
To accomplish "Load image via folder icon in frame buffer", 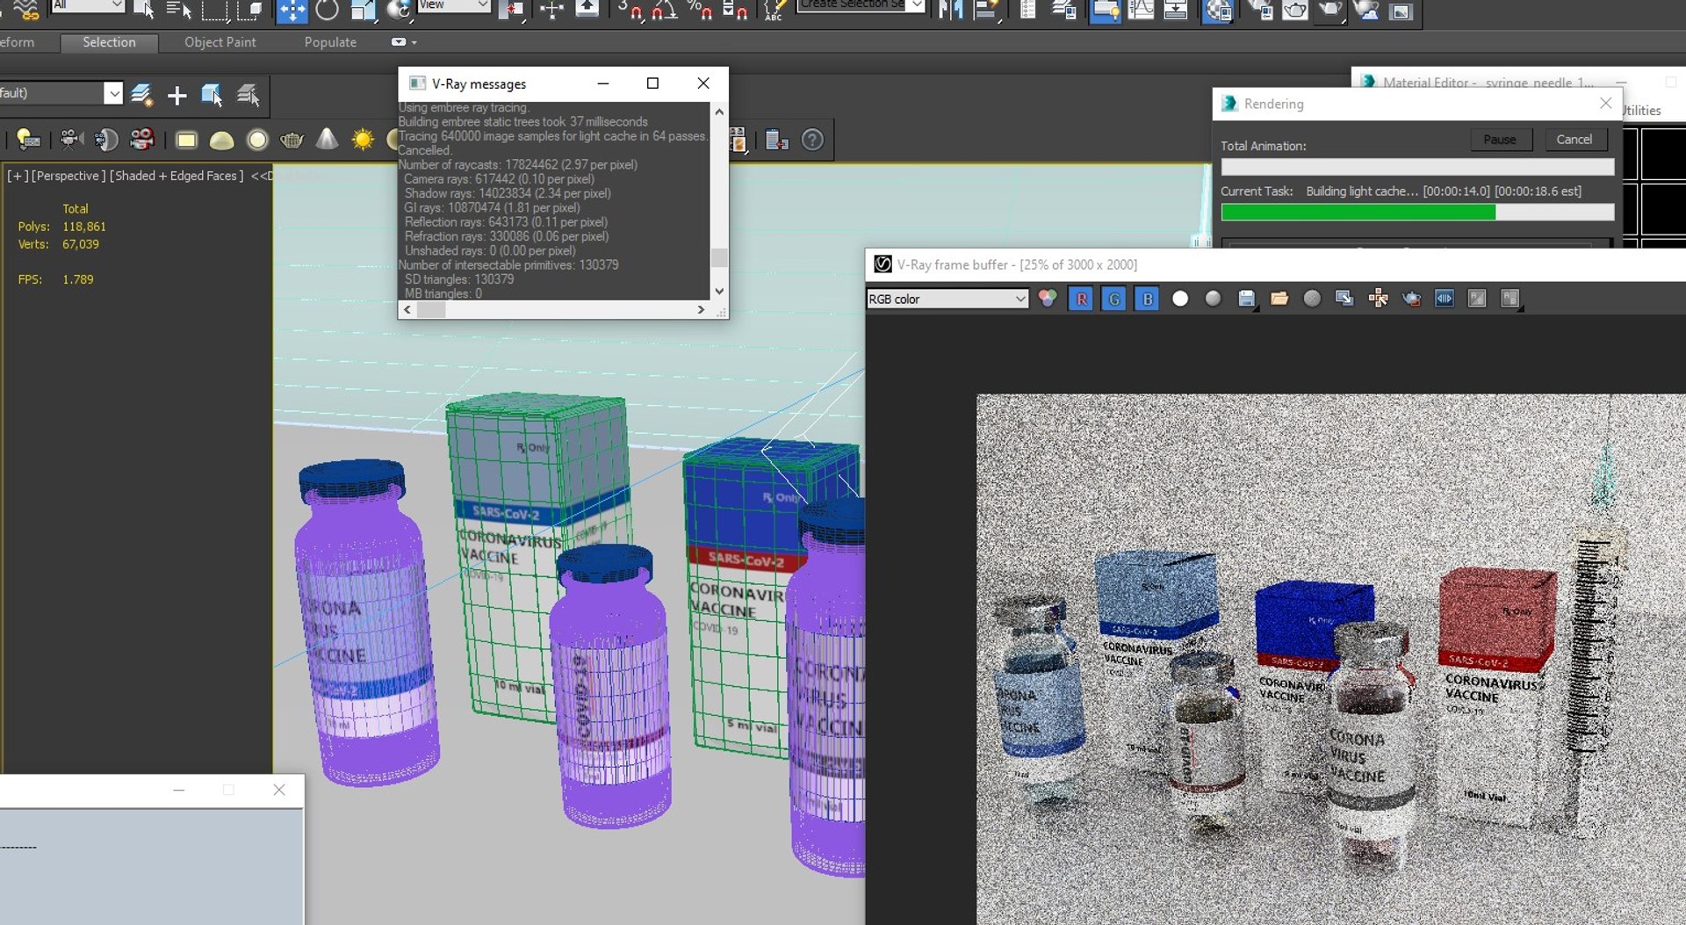I will tap(1279, 299).
